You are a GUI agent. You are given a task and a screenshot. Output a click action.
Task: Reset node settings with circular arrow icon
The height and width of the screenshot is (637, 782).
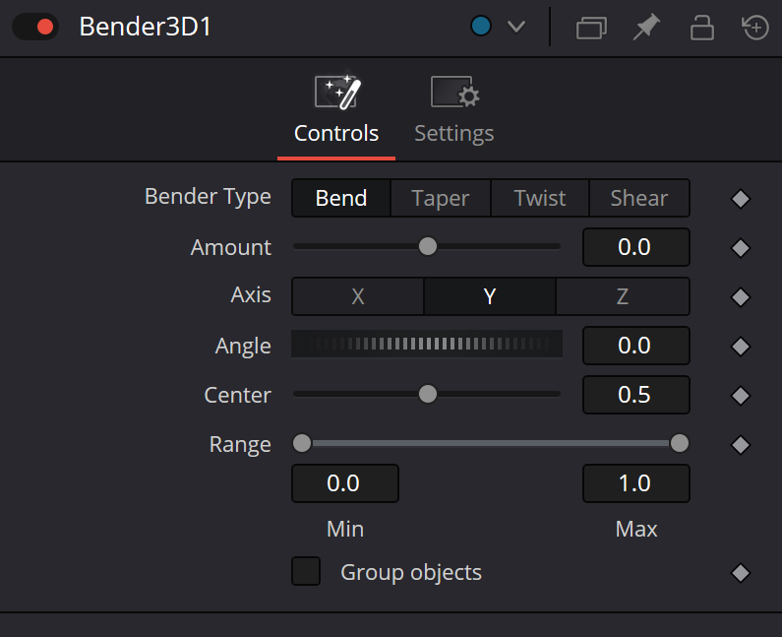click(x=755, y=27)
